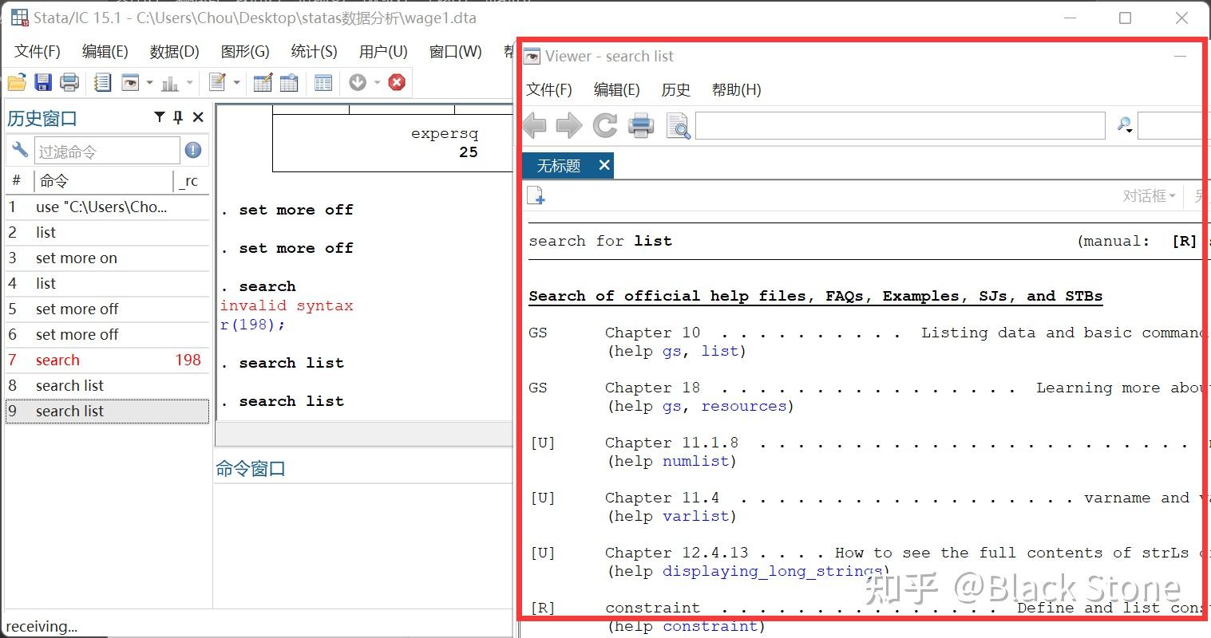This screenshot has height=638, width=1211.
Task: Open the Data Editor (edit) icon
Action: (263, 82)
